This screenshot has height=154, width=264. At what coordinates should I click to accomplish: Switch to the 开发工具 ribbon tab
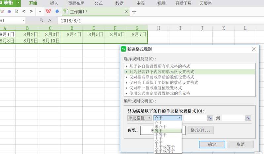click(184, 3)
